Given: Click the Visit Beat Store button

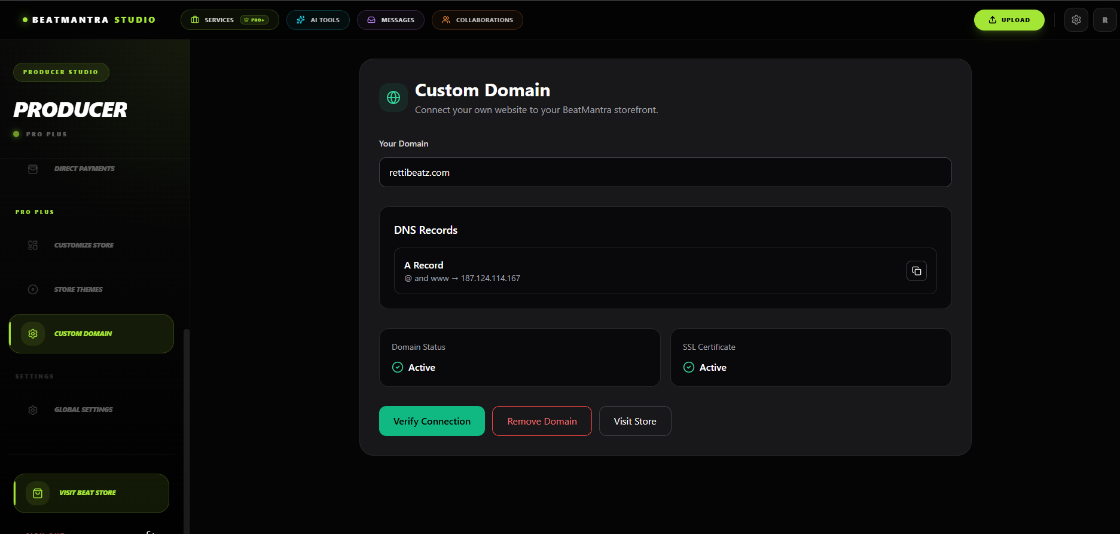Looking at the screenshot, I should (91, 493).
